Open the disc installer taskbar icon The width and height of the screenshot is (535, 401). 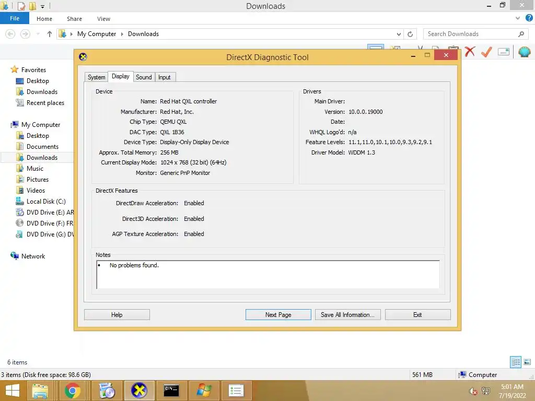[107, 391]
